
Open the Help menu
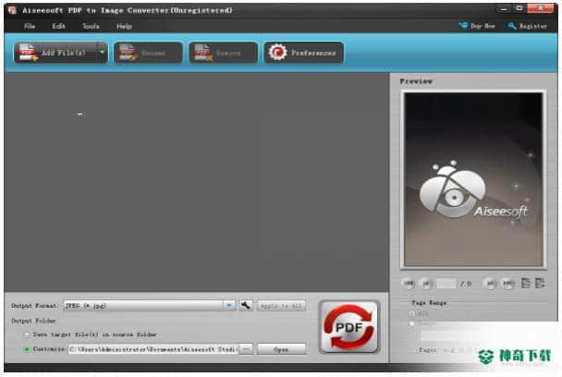coord(124,26)
